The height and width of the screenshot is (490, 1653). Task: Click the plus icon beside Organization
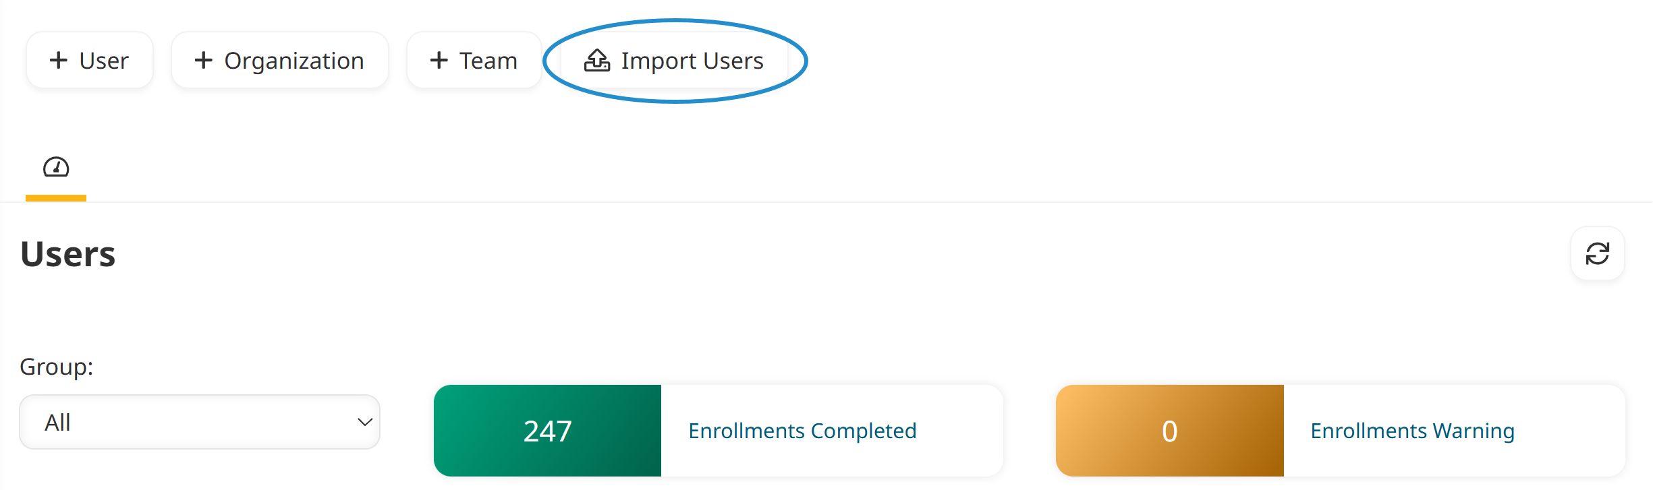203,60
